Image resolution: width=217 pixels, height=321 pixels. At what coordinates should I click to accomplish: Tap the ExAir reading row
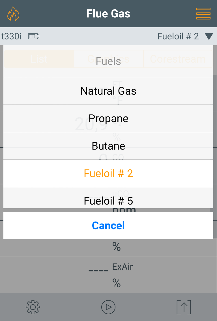(108, 275)
